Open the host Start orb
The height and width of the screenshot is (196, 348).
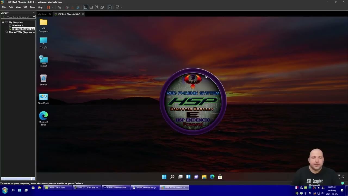pyautogui.click(x=5, y=190)
